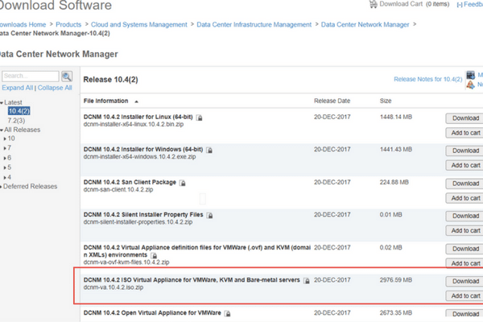Image resolution: width=483 pixels, height=322 pixels.
Task: Add Windows installer to cart
Action: pos(465,166)
